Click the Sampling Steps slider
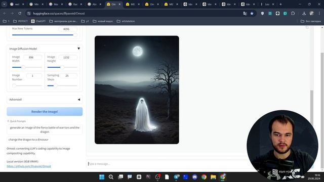 pos(62,85)
